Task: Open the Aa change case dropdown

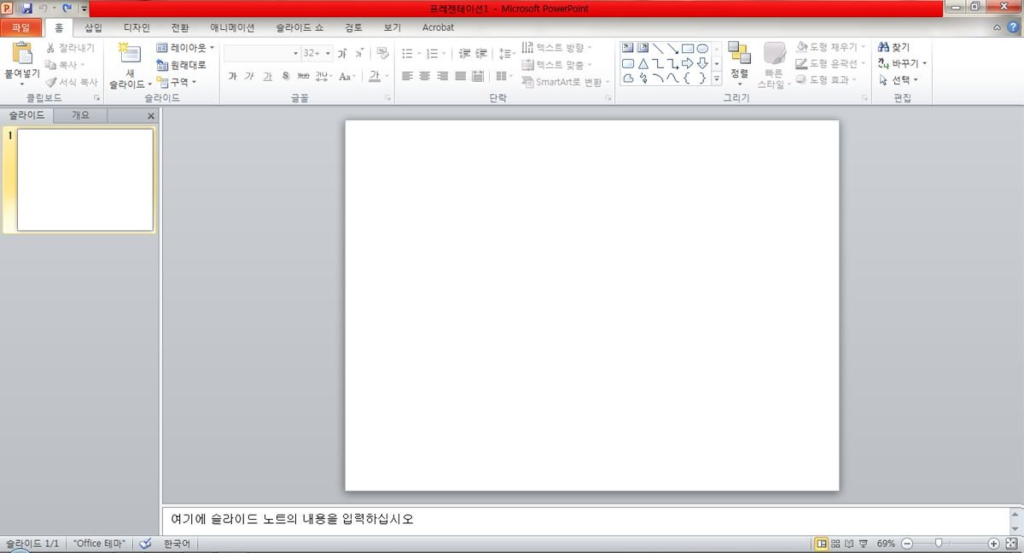Action: coord(346,76)
